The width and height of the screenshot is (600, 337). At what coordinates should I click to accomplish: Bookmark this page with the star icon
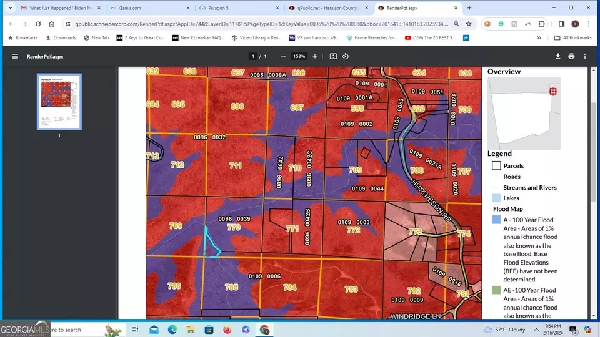click(x=469, y=24)
